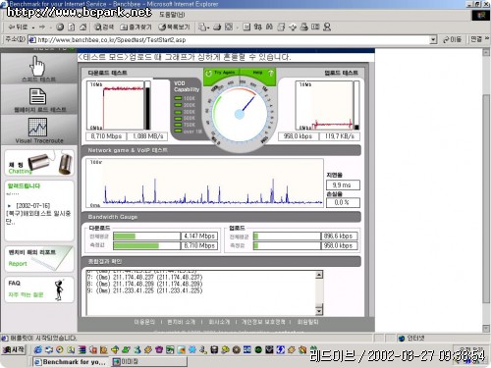
Task: Expand the address bar URL dropdown
Action: tap(433, 40)
